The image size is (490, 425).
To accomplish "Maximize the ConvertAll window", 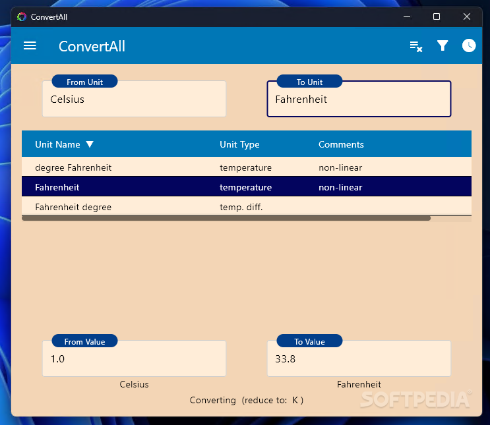I will pos(436,17).
